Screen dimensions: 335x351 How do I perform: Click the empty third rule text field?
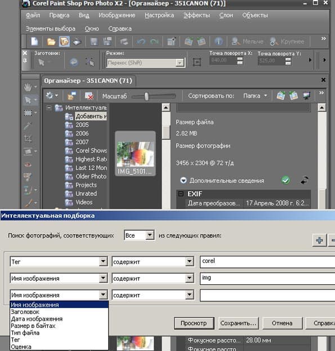(267, 295)
